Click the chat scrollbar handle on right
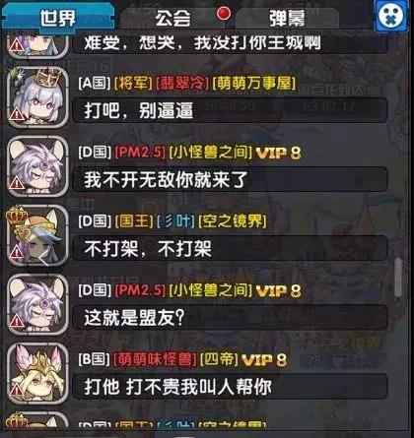Image resolution: width=414 pixels, height=438 pixels. 398,278
